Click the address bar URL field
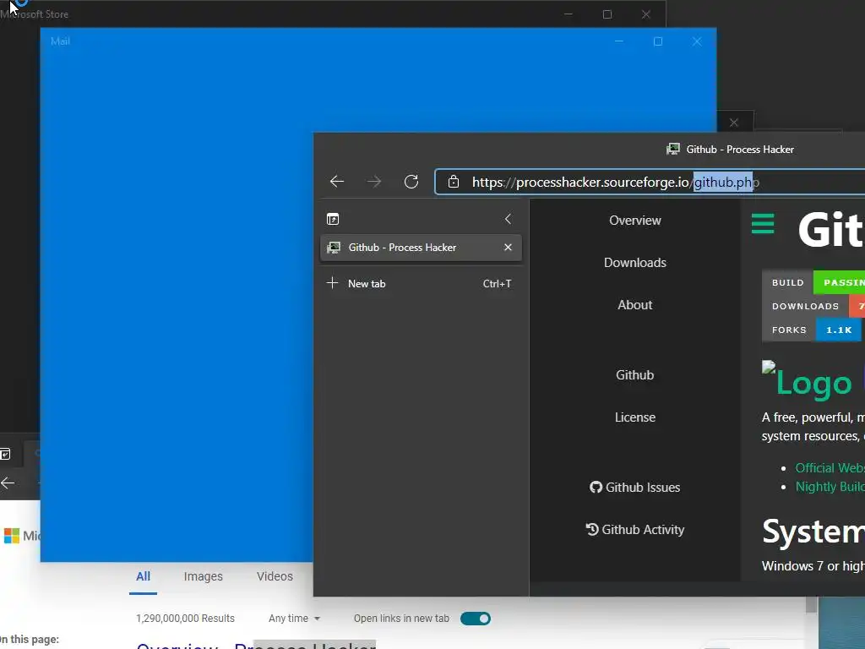This screenshot has height=649, width=865. click(x=650, y=183)
